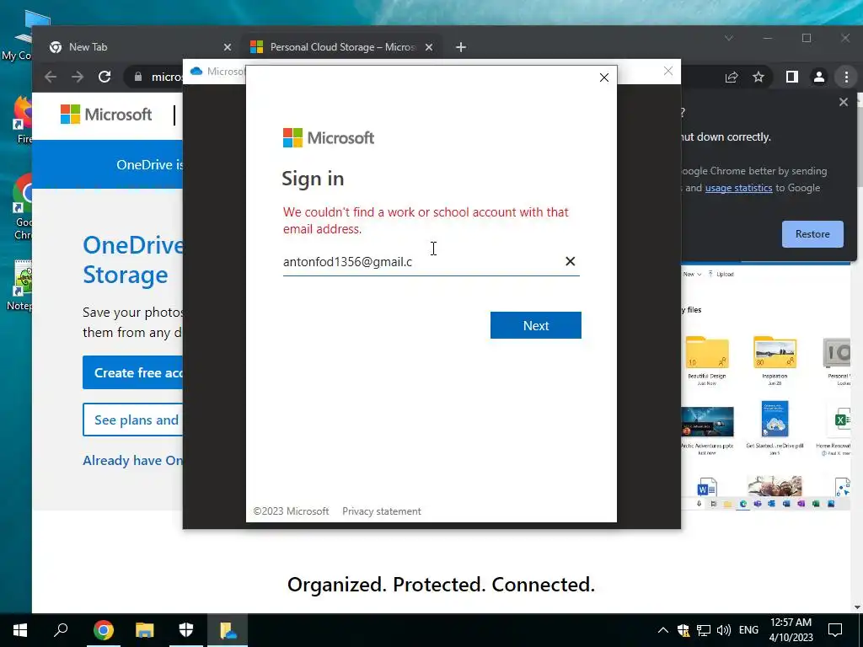The image size is (863, 647).
Task: Click the security shield icon in the system tray
Action: pyautogui.click(x=683, y=630)
